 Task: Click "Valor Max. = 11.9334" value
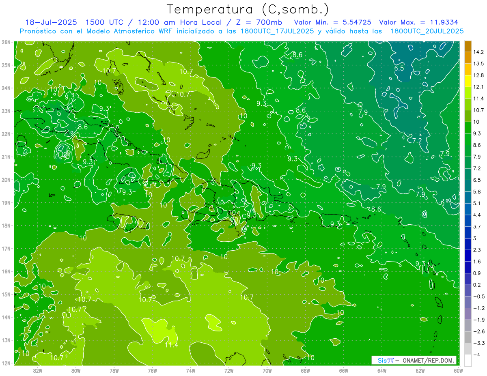[x=419, y=22]
